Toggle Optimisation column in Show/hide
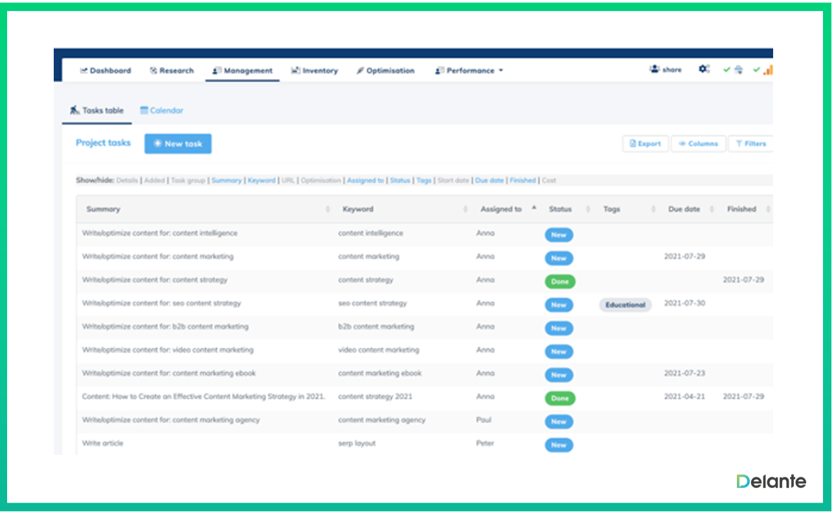 click(321, 180)
